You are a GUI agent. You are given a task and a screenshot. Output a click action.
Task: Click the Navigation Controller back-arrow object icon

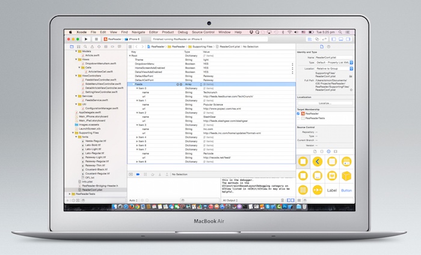point(318,161)
